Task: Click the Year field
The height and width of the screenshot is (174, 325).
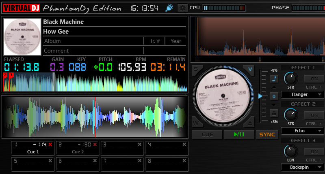Action: [176, 41]
